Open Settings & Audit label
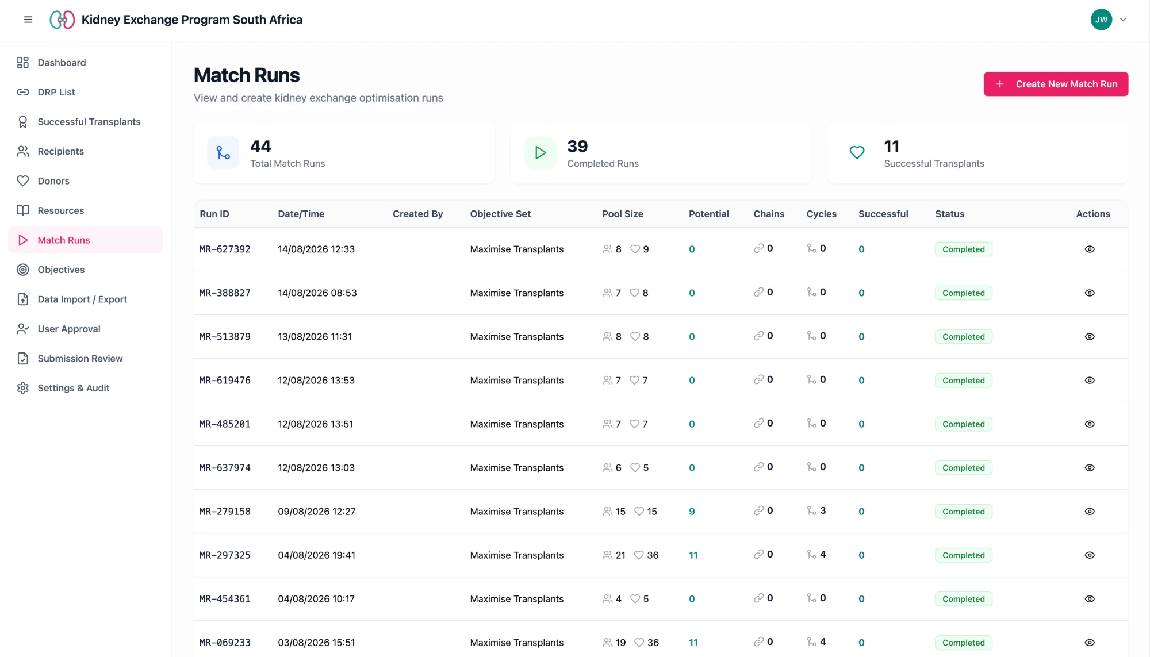Screen dimensions: 1150x657 click(x=74, y=388)
